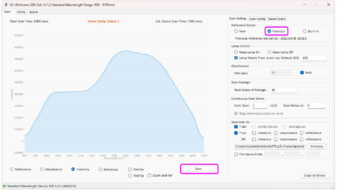Enable the File Name Prefix checkbox
The image size is (337, 190).
(x=236, y=154)
